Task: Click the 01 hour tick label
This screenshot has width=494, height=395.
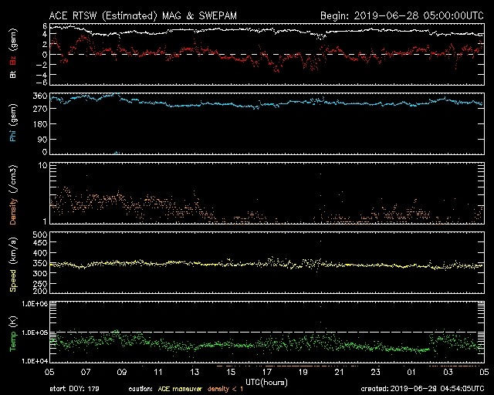Action: 411,371
